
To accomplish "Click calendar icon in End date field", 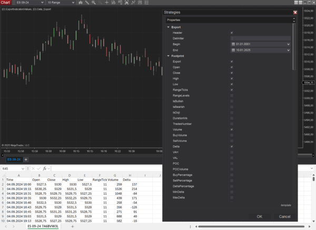I will pos(233,50).
